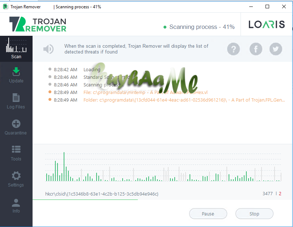Viewport: 293px width, 227px height.
Task: Stop the running scan
Action: (254, 214)
